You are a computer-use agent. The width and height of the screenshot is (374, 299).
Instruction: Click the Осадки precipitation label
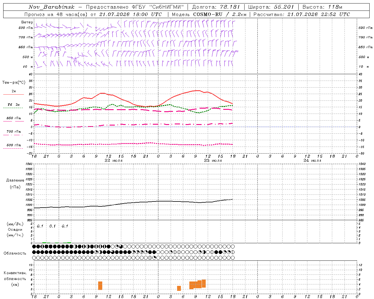coord(15,230)
